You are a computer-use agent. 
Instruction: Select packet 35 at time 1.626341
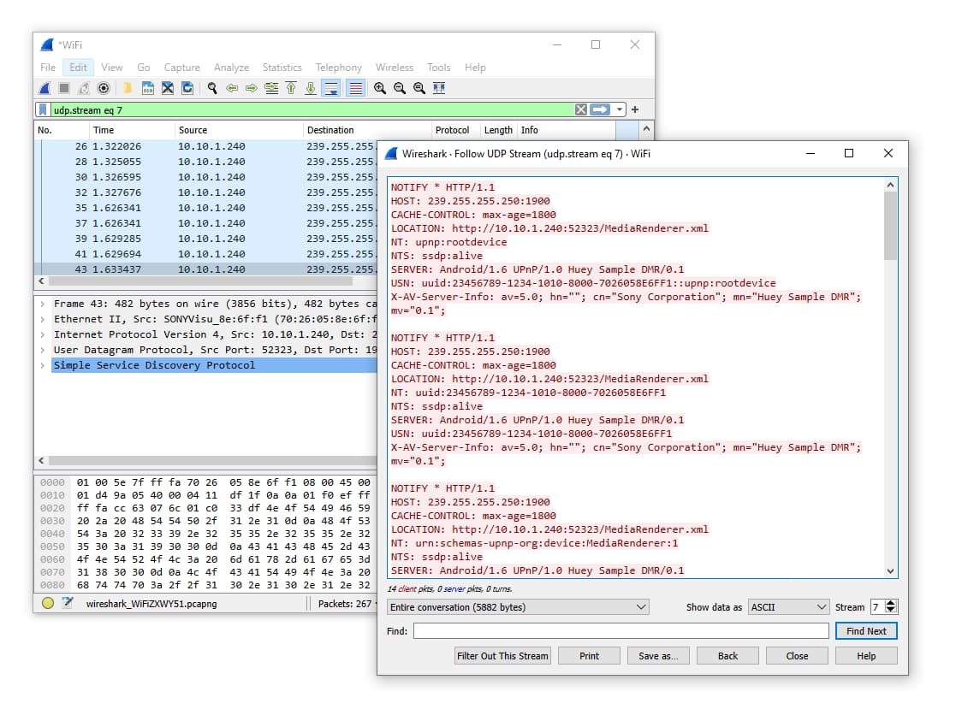206,208
